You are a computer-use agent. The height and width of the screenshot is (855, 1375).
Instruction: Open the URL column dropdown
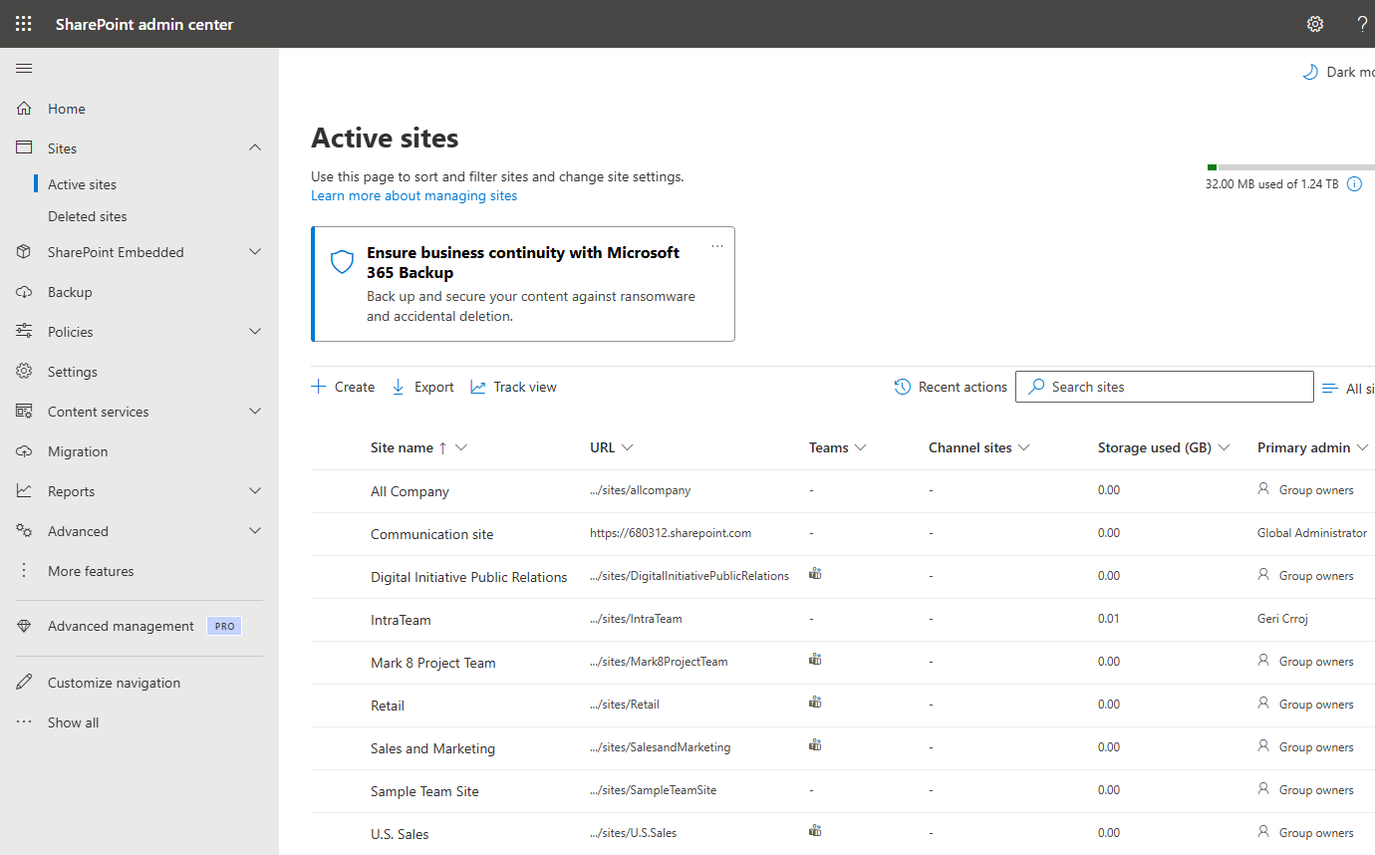pos(627,448)
